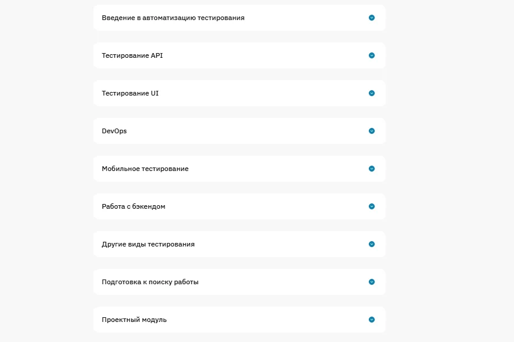Click the chevron icon next to 'Проектный модуль'
The height and width of the screenshot is (342, 514).
tap(371, 319)
